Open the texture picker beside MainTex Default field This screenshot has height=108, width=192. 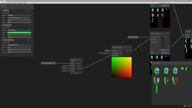(30, 18)
